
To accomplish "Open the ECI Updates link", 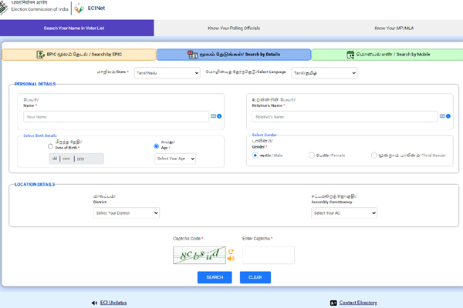I will 114,303.
